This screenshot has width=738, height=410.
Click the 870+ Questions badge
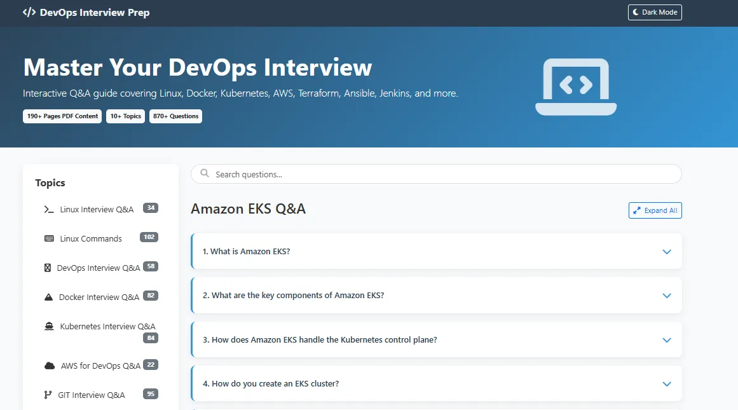(175, 116)
